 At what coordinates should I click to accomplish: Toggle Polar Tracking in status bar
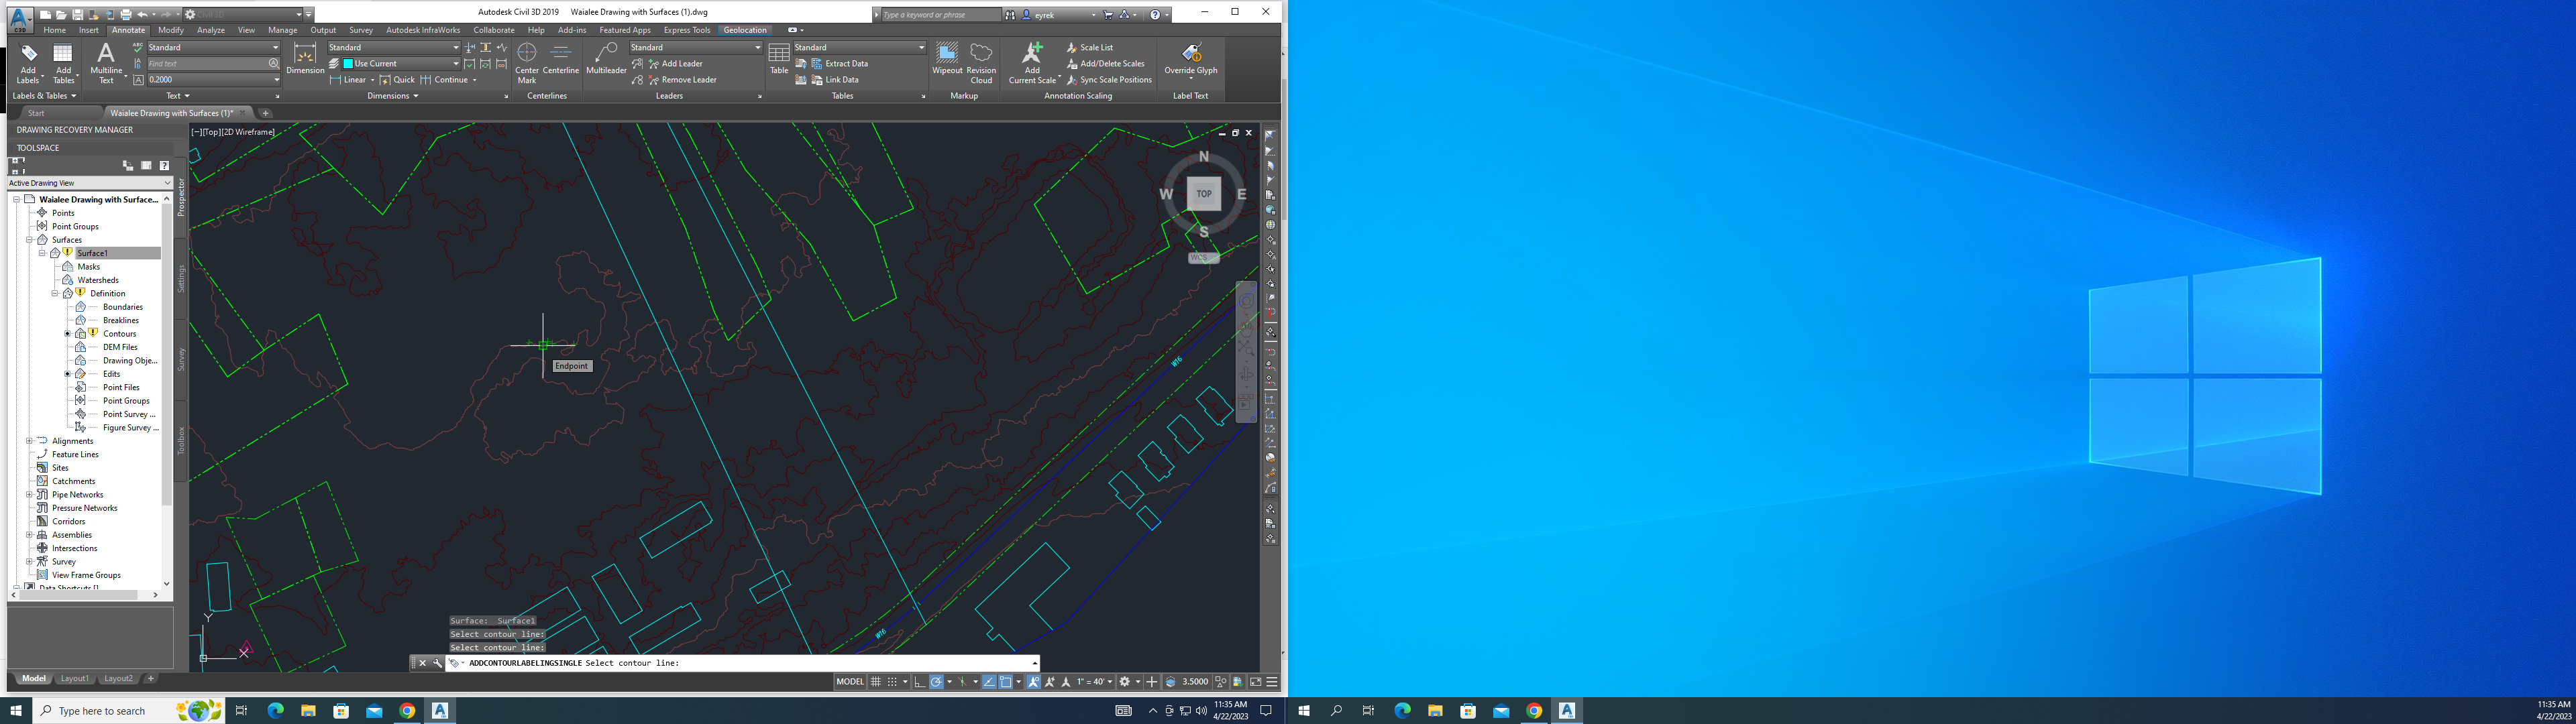click(936, 682)
